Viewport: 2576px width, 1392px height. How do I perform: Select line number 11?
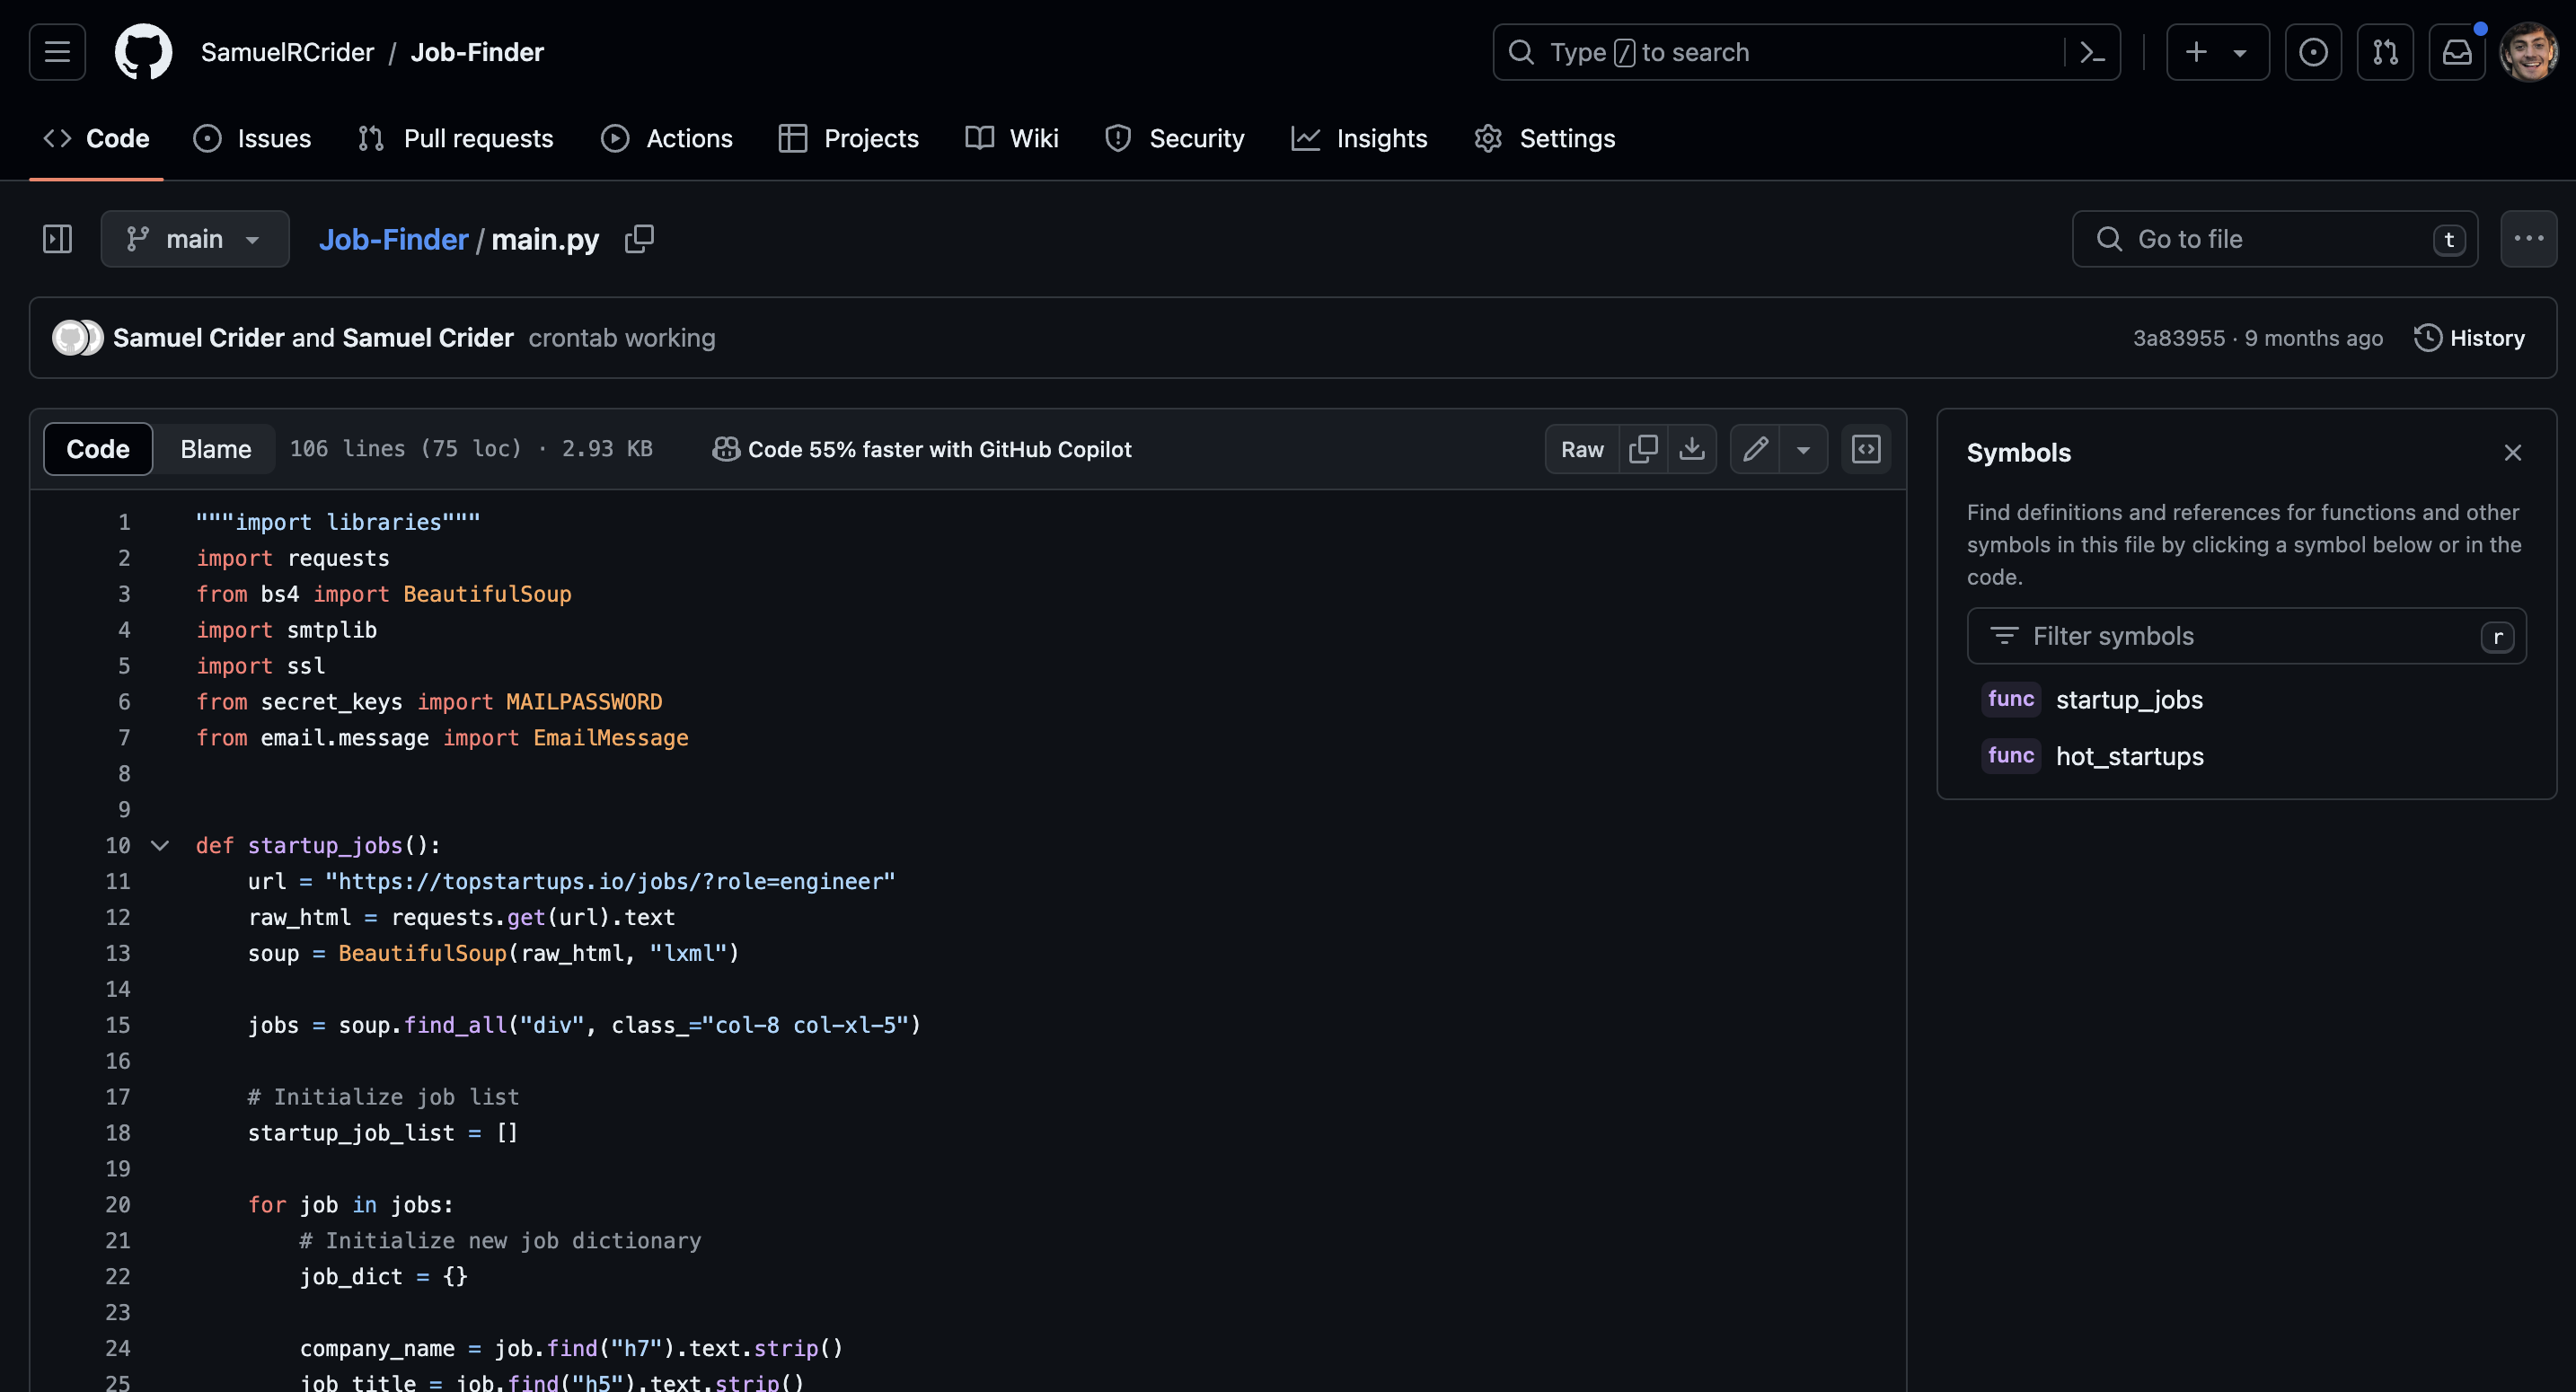(x=118, y=881)
